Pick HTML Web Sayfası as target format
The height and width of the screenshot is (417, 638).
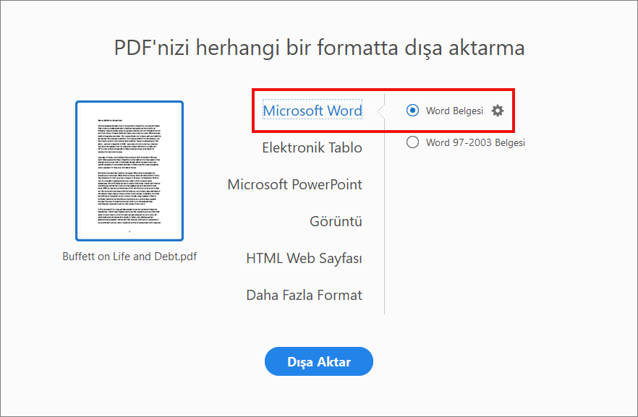click(x=305, y=258)
